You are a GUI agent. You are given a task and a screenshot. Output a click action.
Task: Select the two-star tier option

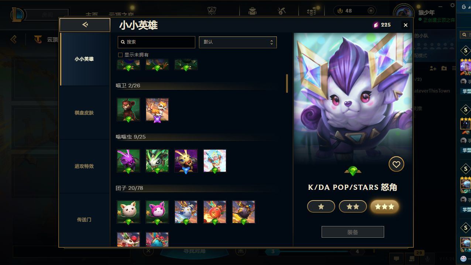click(353, 207)
